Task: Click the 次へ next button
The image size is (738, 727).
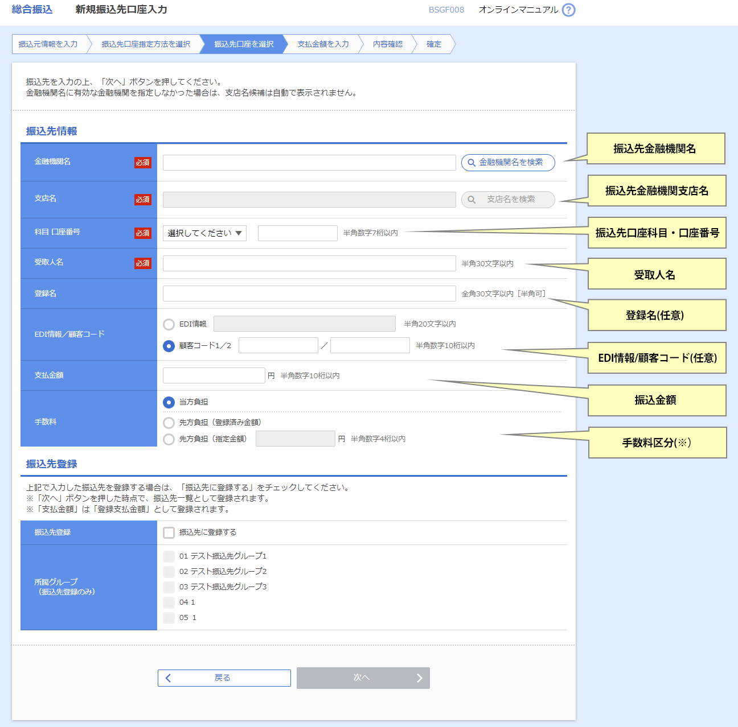Action: click(363, 678)
